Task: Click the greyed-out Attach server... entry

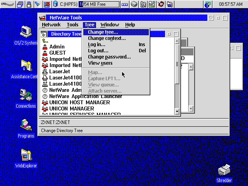Action: click(116, 91)
